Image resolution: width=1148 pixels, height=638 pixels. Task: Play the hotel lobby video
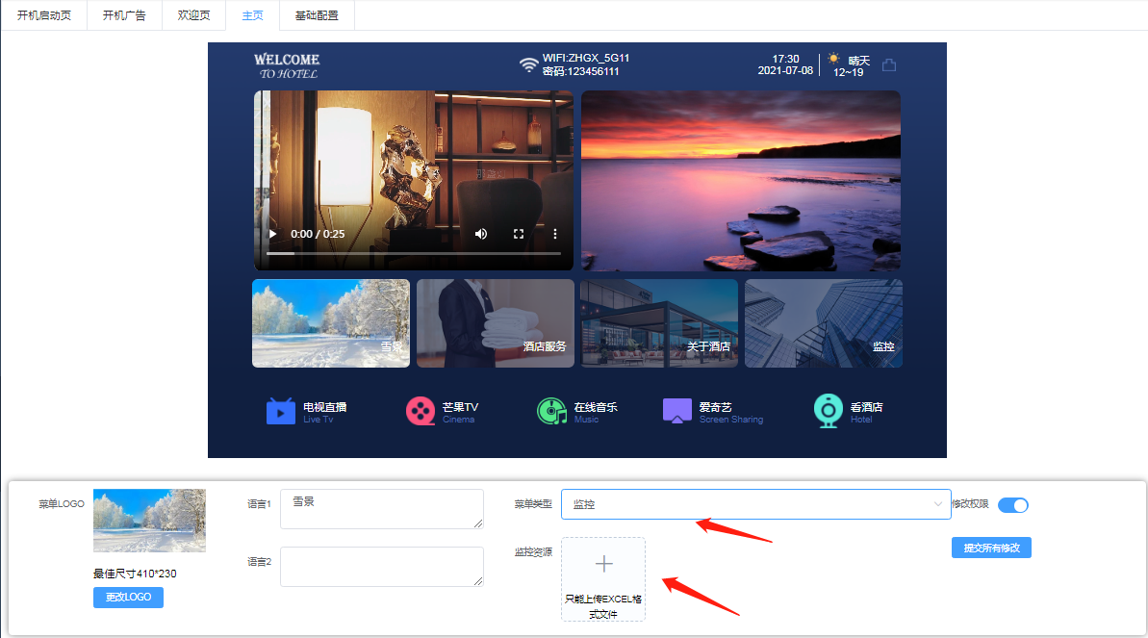tap(273, 234)
